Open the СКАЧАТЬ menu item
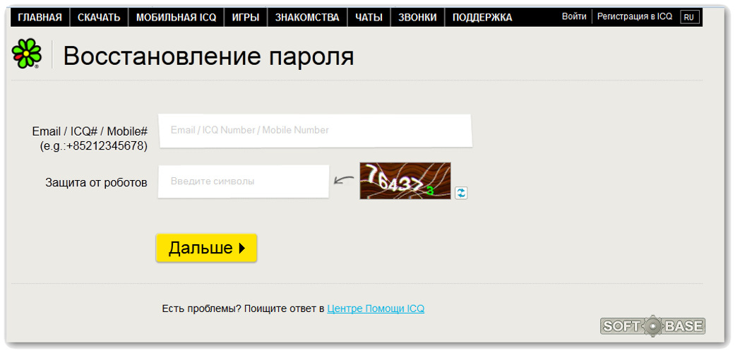Image resolution: width=735 pixels, height=353 pixels. coord(99,18)
